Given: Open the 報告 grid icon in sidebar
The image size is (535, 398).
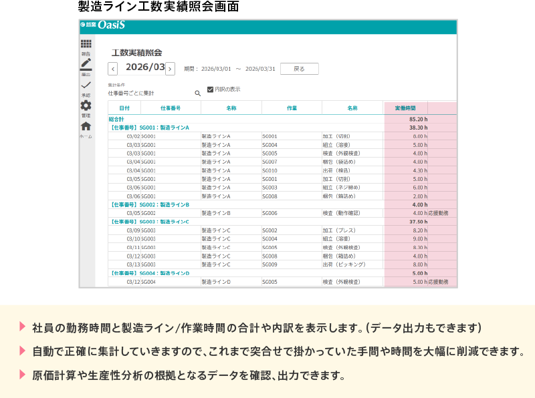Looking at the screenshot, I should click(x=86, y=43).
